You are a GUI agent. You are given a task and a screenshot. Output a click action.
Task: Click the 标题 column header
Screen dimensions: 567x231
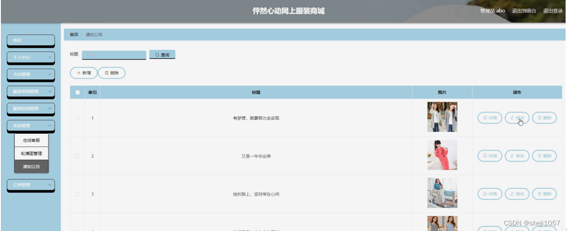256,92
